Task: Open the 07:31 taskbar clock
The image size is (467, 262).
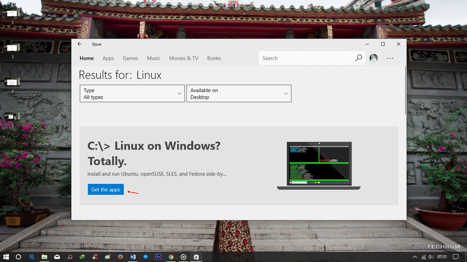Action: tap(442, 257)
